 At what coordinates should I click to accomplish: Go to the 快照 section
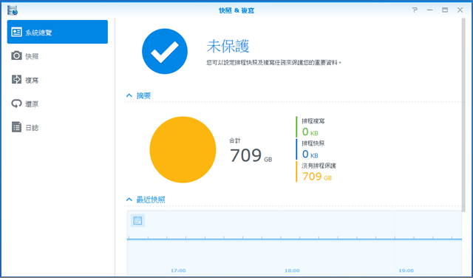[x=58, y=56]
